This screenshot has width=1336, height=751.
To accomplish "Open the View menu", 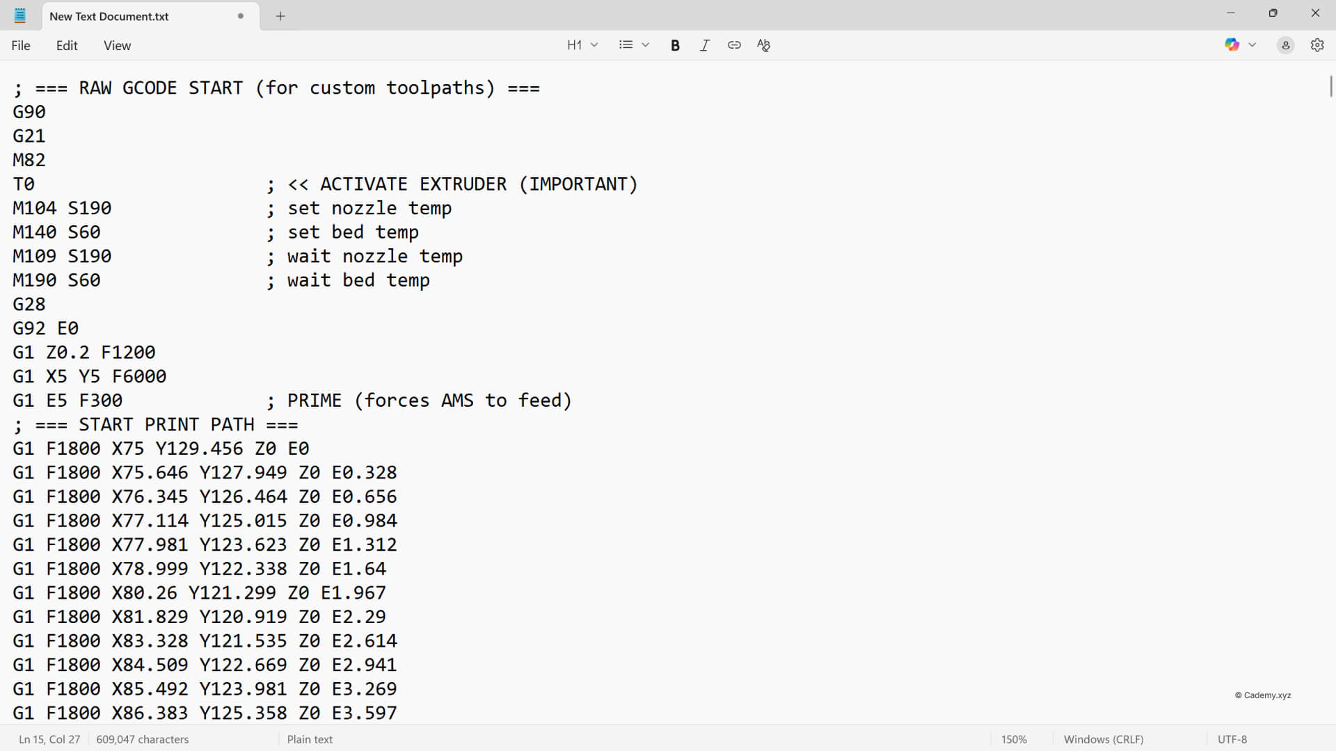I will tap(117, 45).
